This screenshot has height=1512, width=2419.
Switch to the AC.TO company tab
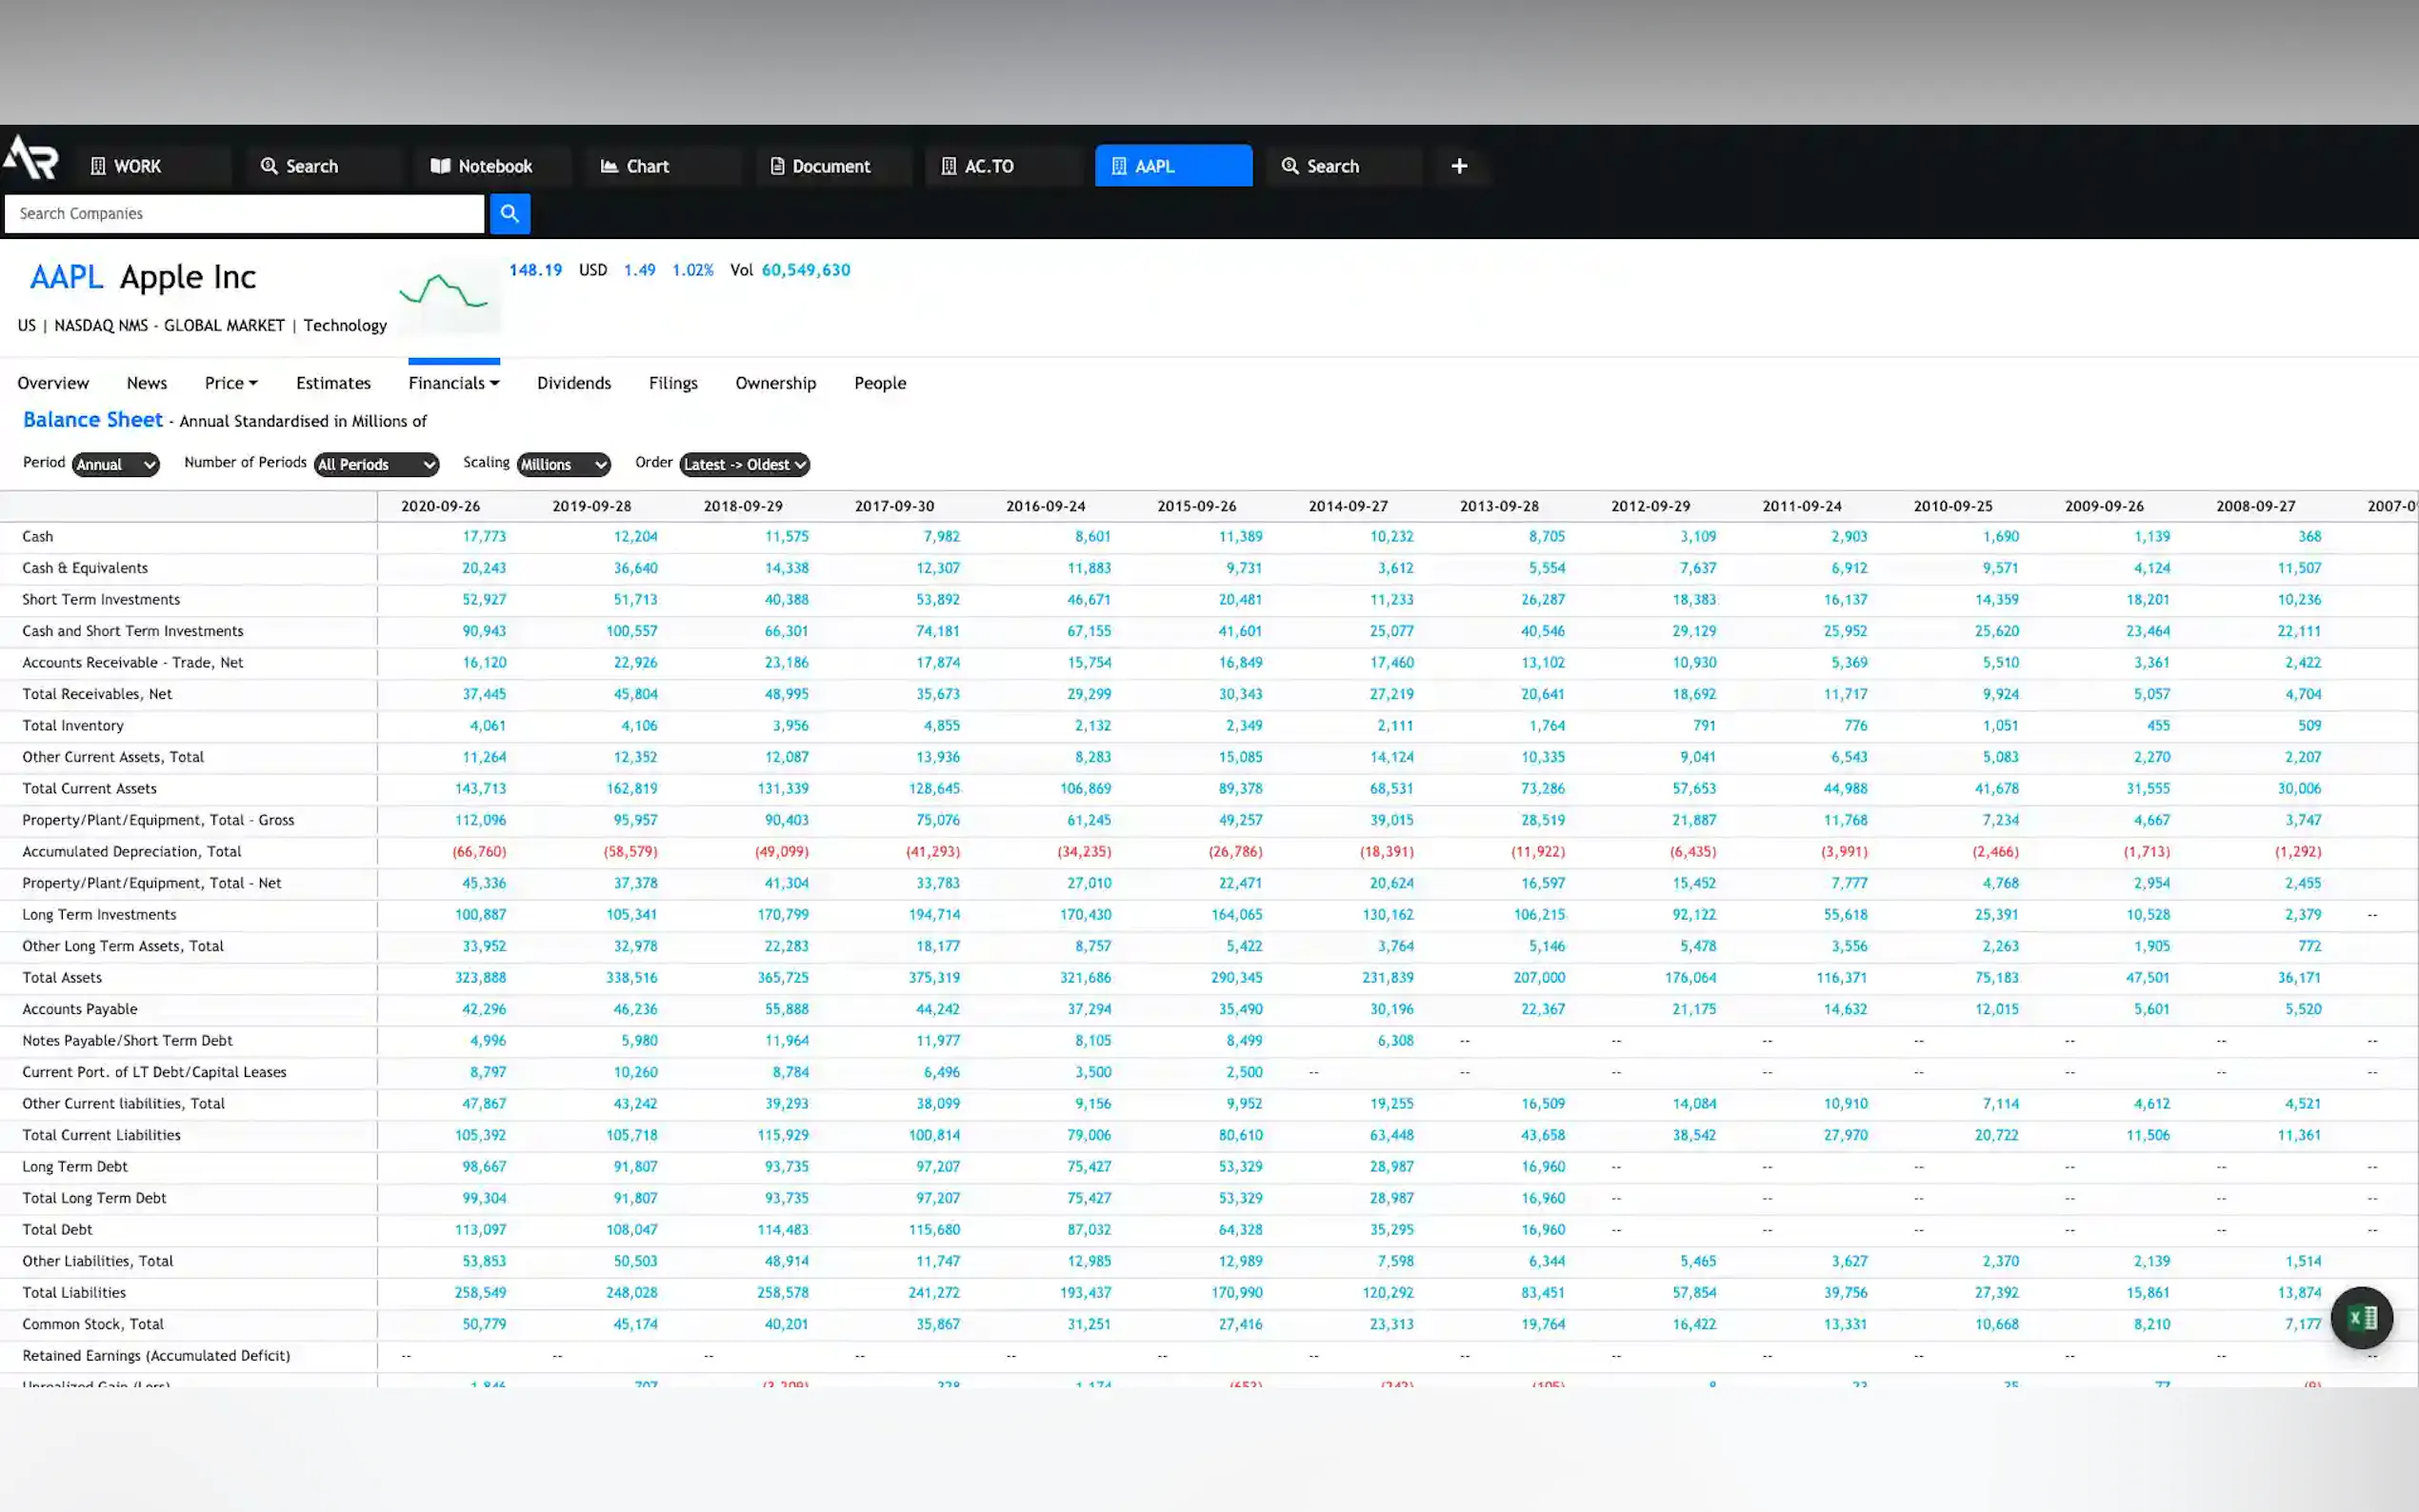click(x=978, y=166)
